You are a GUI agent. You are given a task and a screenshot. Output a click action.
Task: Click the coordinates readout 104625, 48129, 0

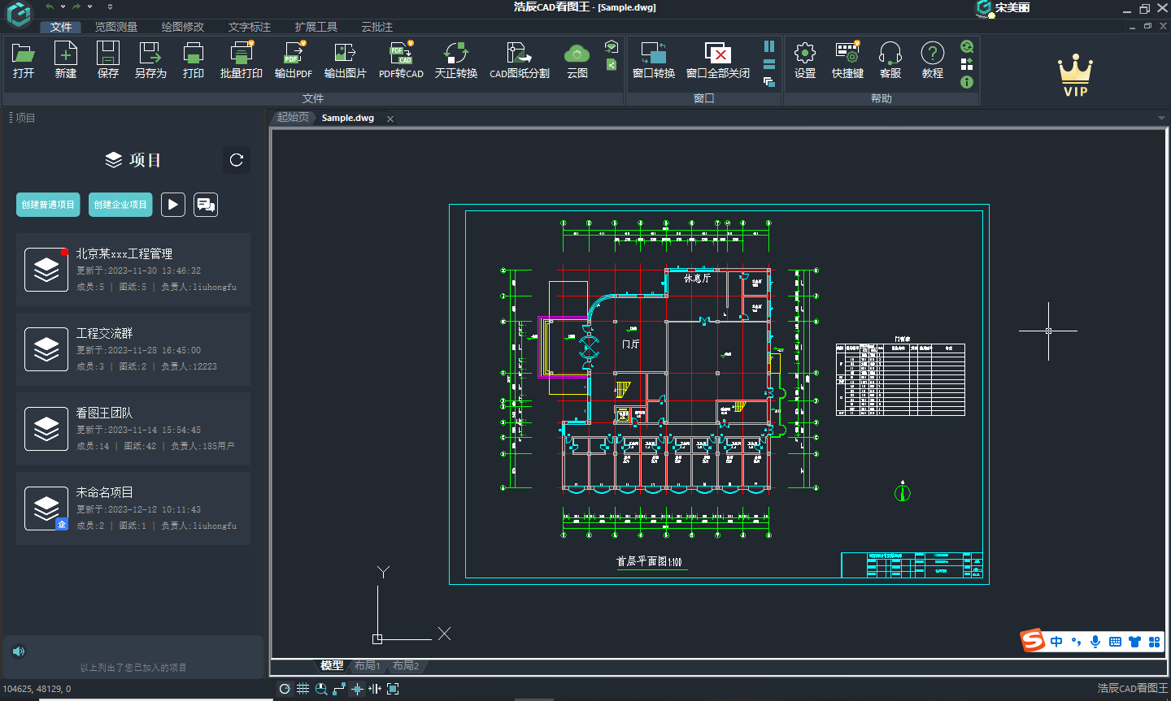click(x=37, y=689)
